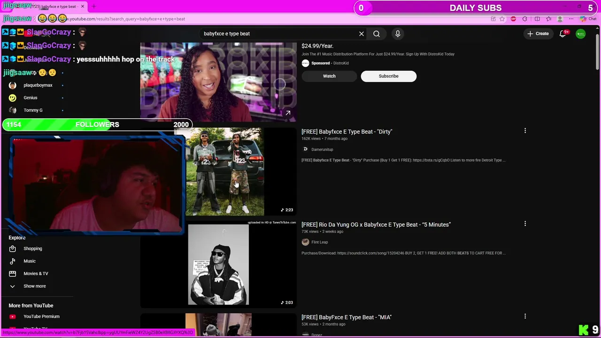The height and width of the screenshot is (338, 601).
Task: Toggle split screen view icon
Action: (x=537, y=19)
